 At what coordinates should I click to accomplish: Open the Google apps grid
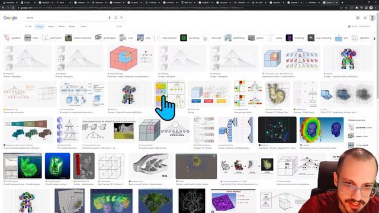365,18
